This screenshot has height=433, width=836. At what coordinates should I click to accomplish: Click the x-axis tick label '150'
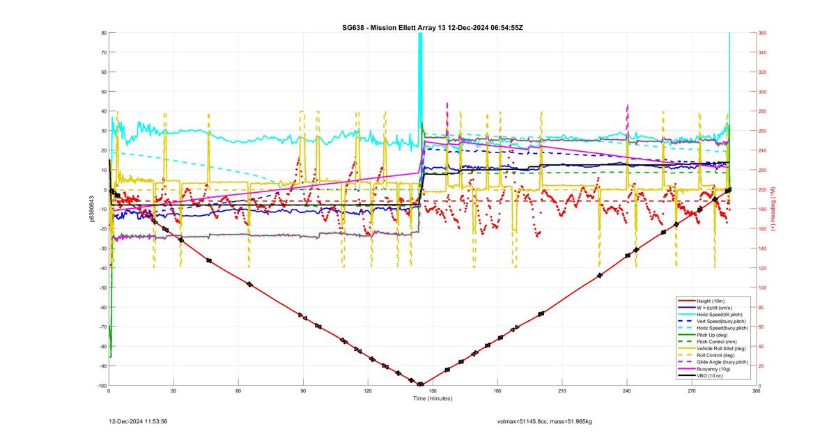pos(433,391)
